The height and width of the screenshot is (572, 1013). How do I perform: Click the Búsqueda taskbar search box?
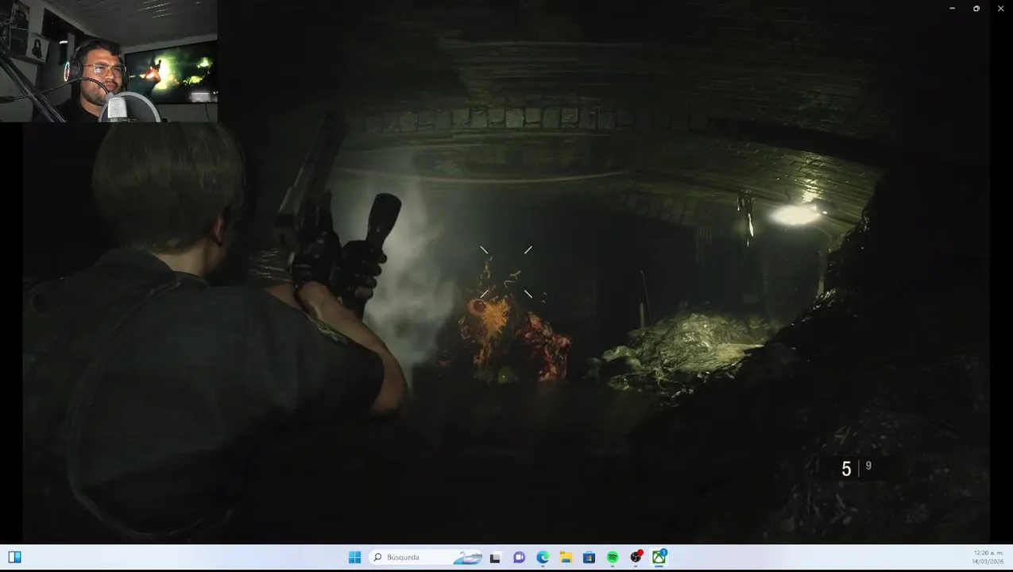coord(427,557)
